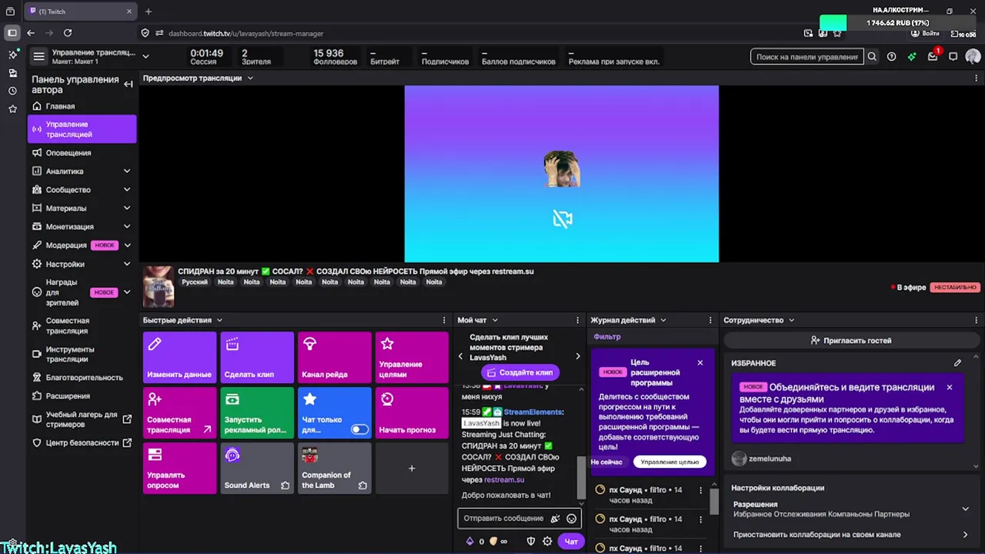985x554 pixels.
Task: Open chat settings gear icon
Action: click(547, 541)
